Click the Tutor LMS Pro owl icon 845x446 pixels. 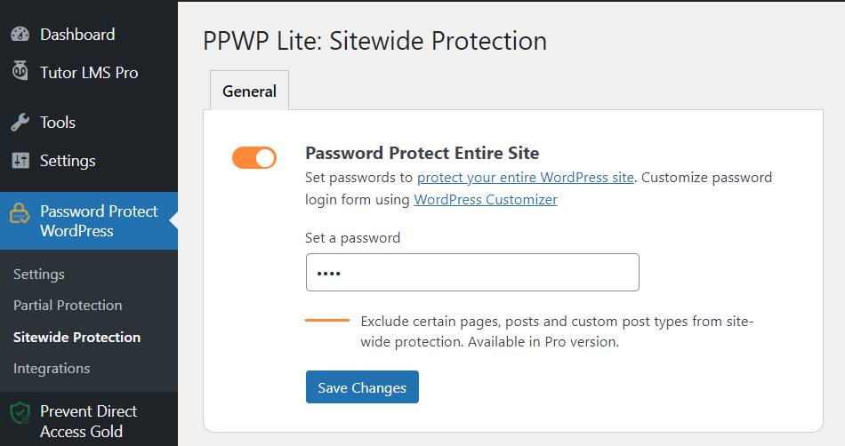tap(20, 71)
